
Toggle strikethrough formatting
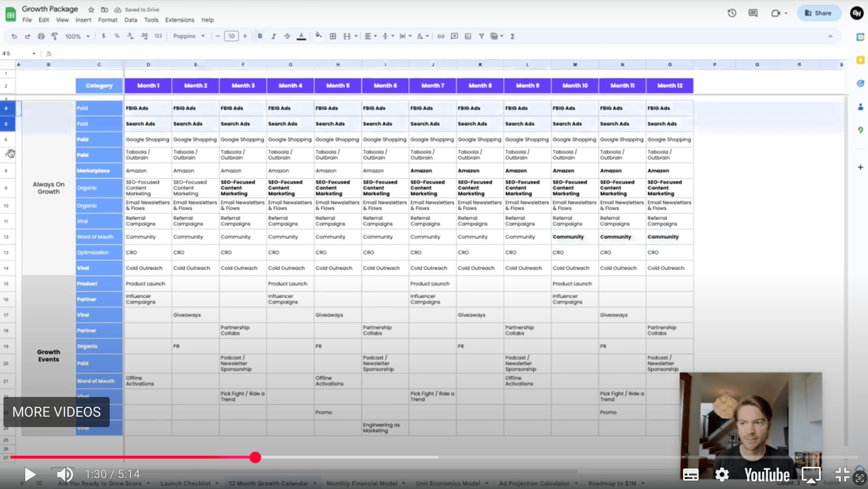(x=287, y=36)
